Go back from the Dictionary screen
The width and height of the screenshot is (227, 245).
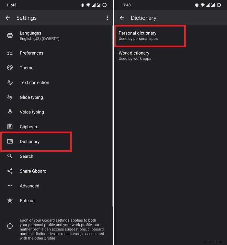click(x=122, y=18)
